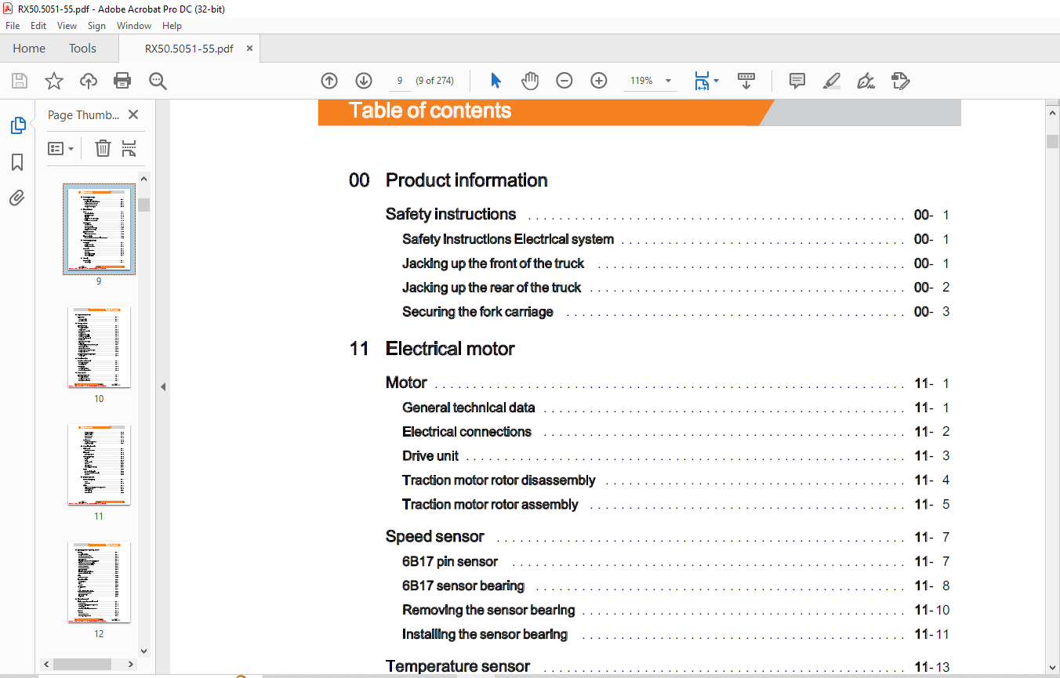Screen dimensions: 1060x678
Task: Open the File menu
Action: coord(13,26)
